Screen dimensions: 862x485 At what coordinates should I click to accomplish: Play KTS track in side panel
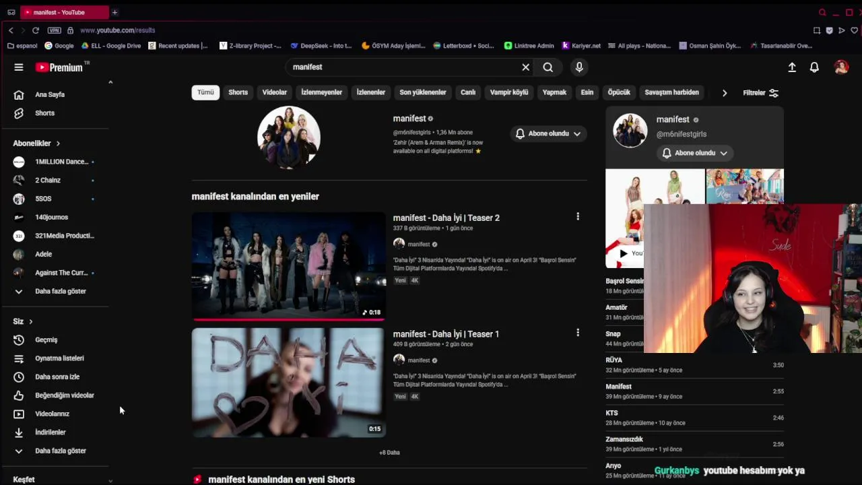(x=694, y=418)
